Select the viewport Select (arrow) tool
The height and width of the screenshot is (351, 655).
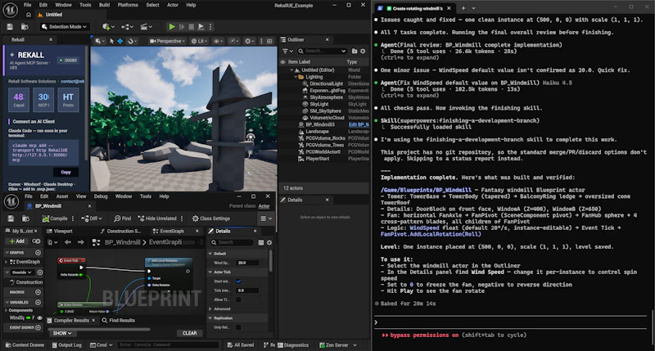(111, 41)
